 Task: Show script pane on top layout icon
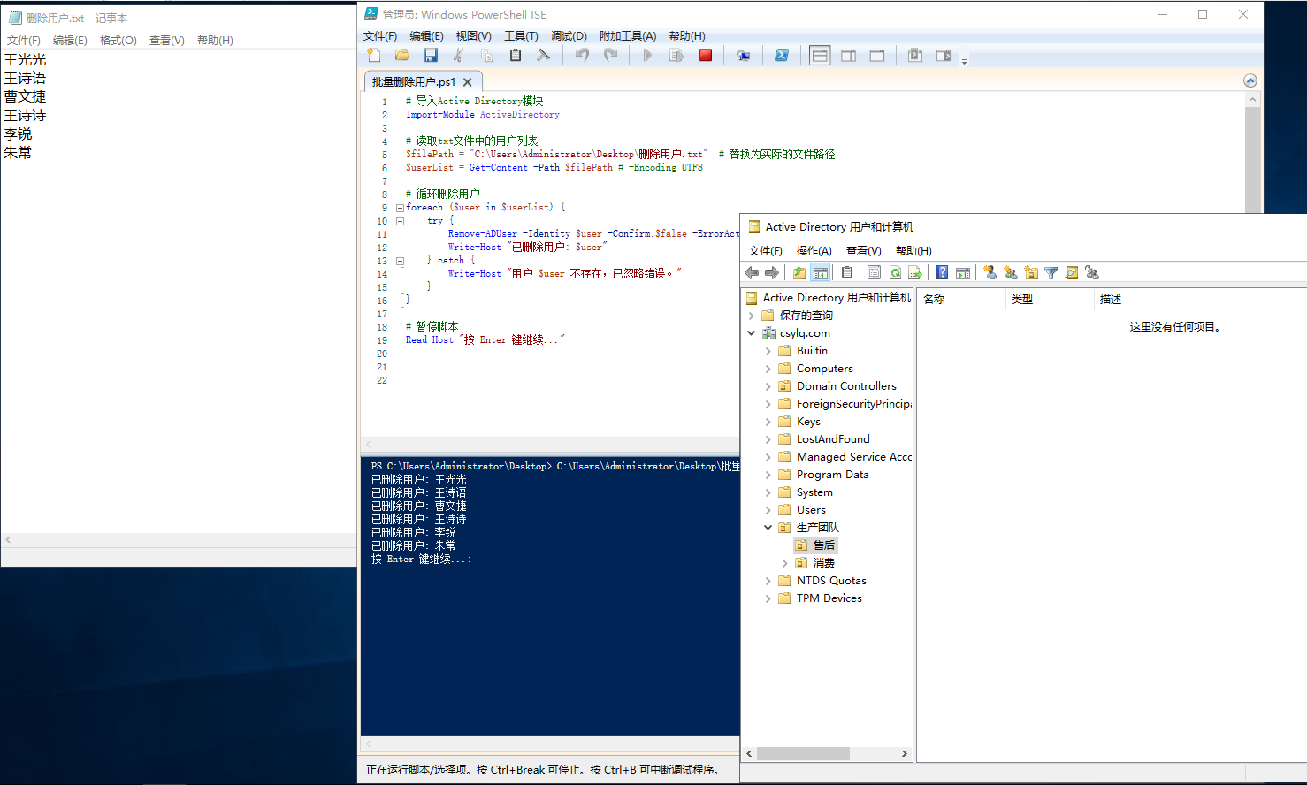[820, 56]
